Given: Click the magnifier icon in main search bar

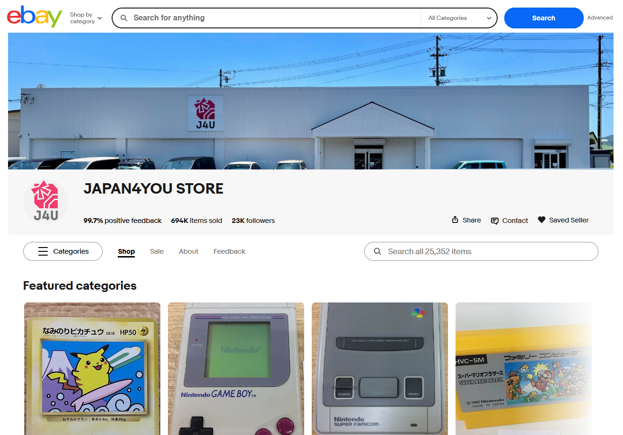Looking at the screenshot, I should [124, 18].
